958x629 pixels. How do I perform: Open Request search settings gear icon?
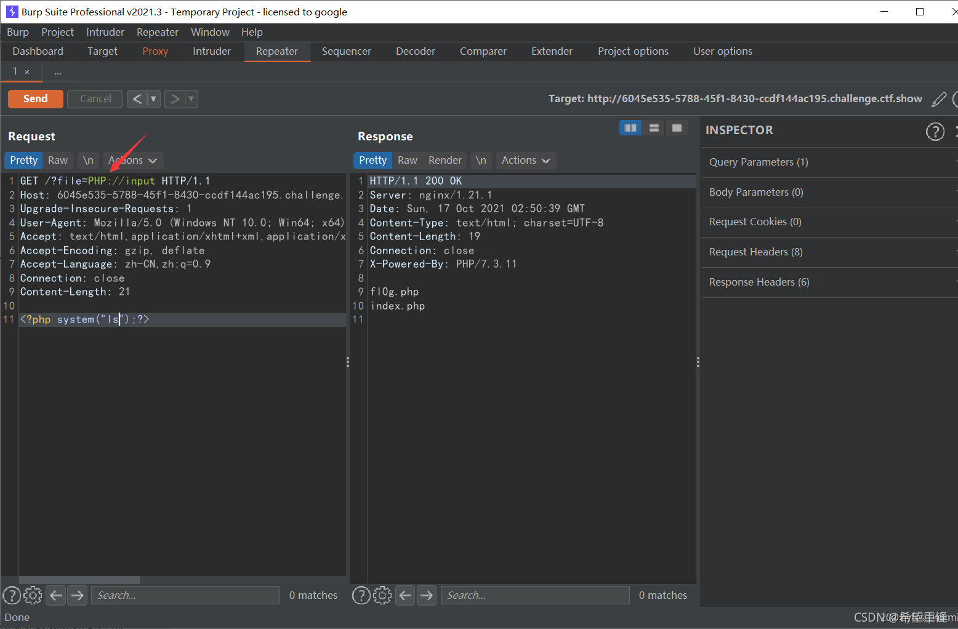tap(33, 595)
